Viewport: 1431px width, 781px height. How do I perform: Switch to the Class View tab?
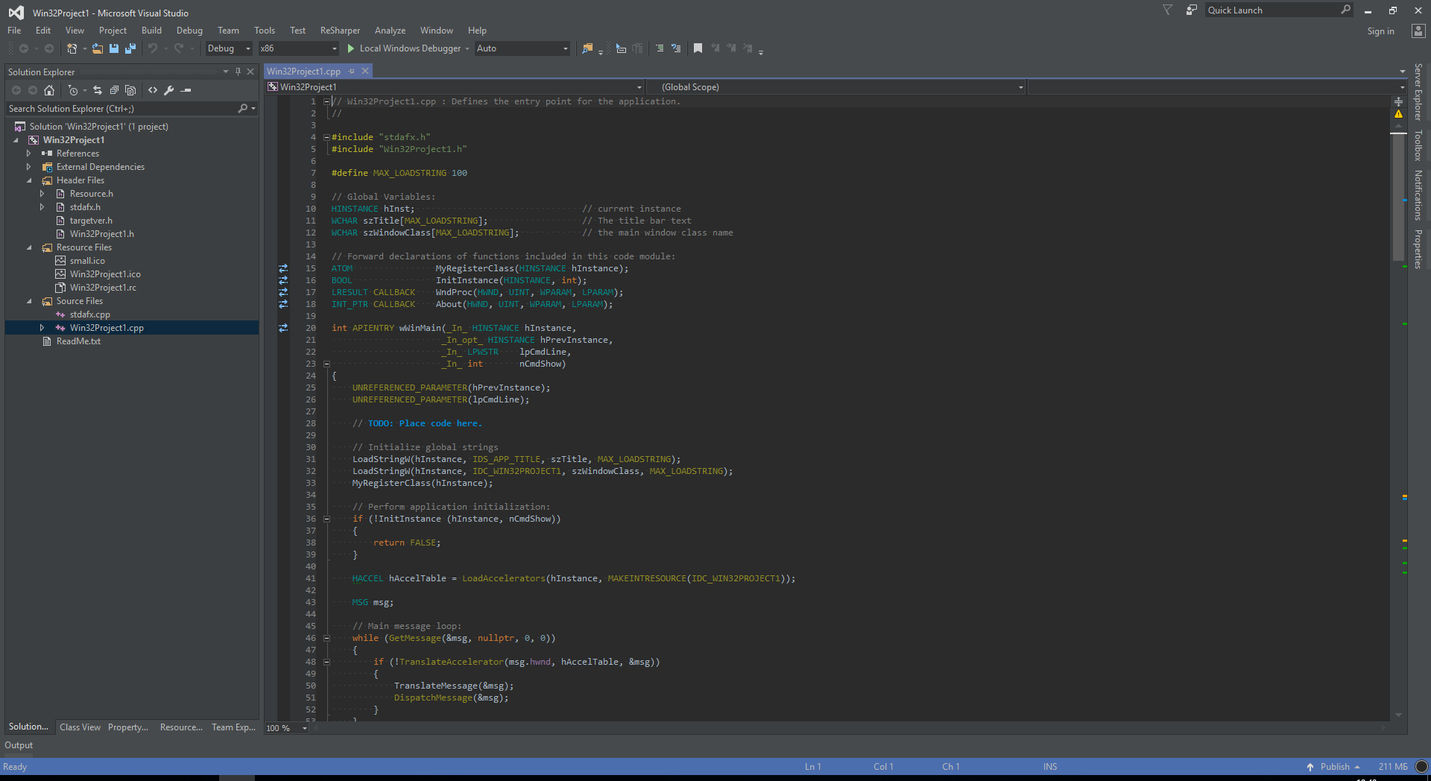pyautogui.click(x=80, y=727)
